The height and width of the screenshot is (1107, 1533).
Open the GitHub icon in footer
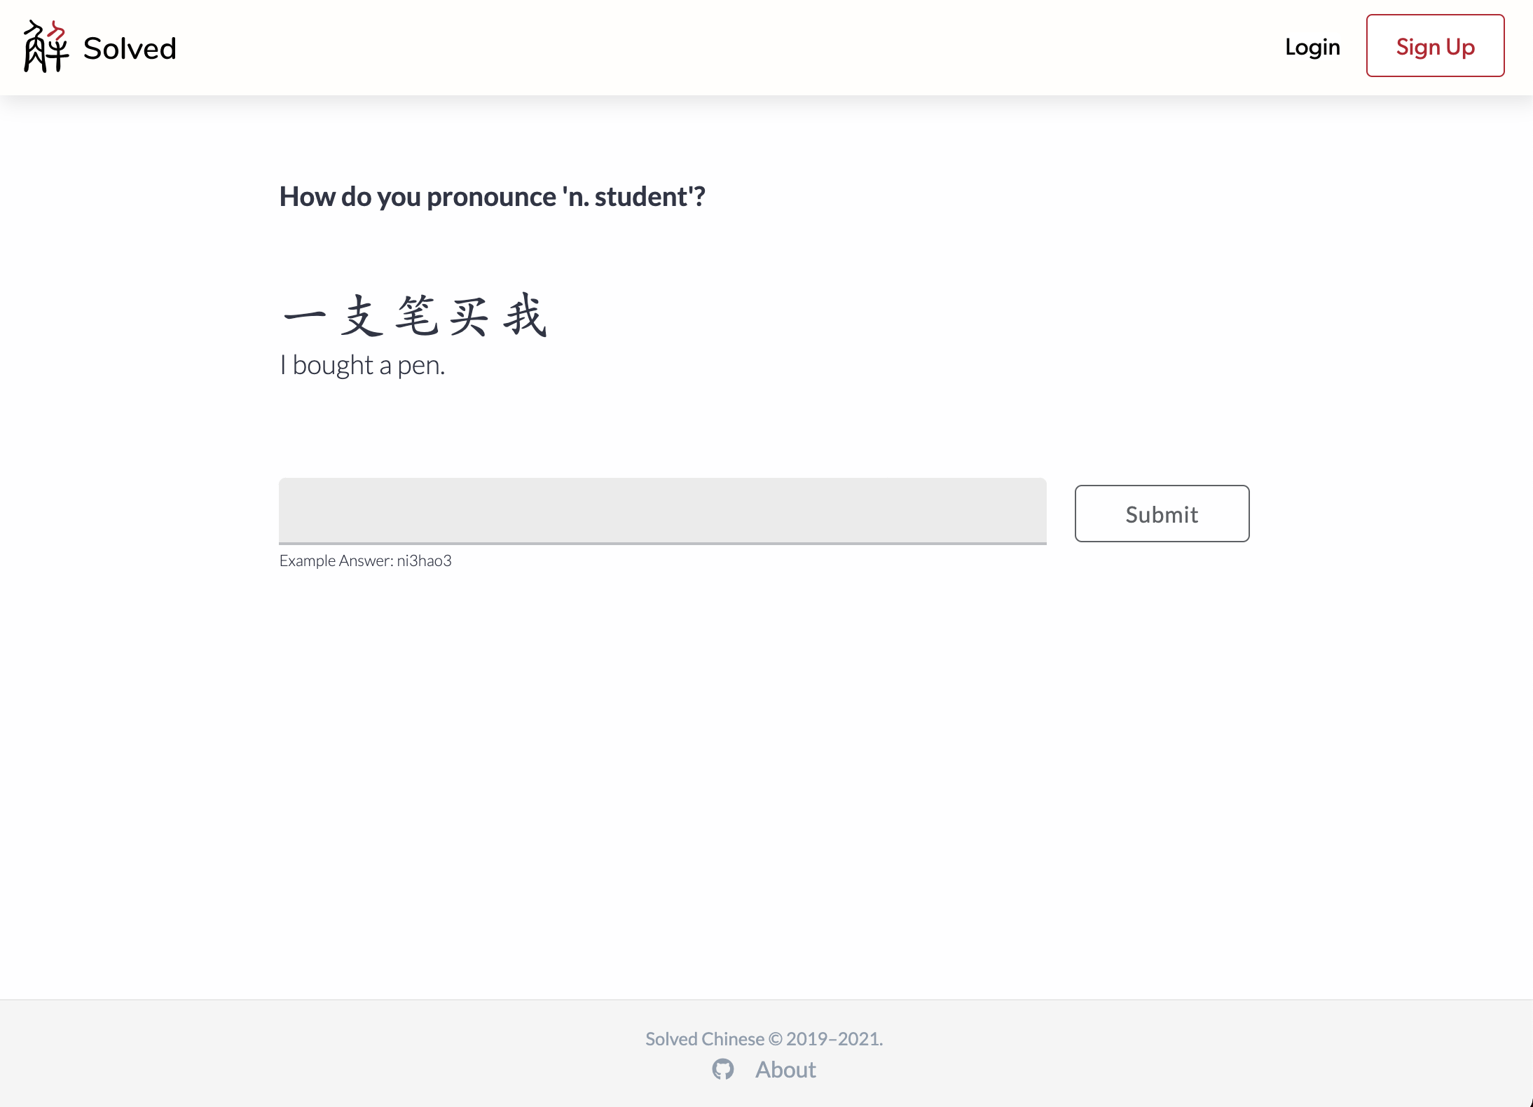coord(722,1069)
